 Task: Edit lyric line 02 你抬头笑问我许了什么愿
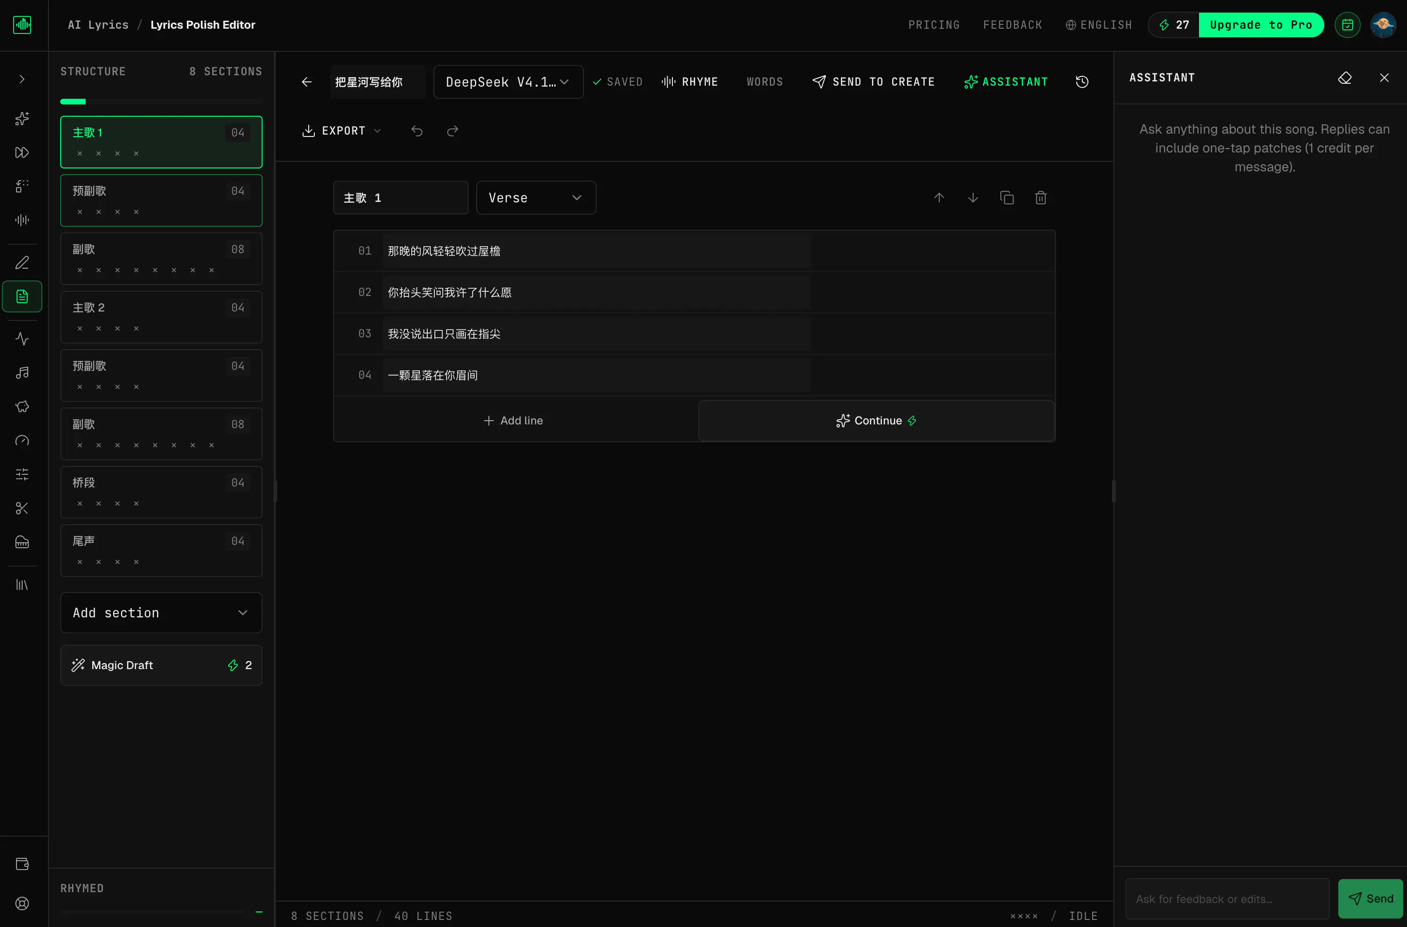[597, 292]
